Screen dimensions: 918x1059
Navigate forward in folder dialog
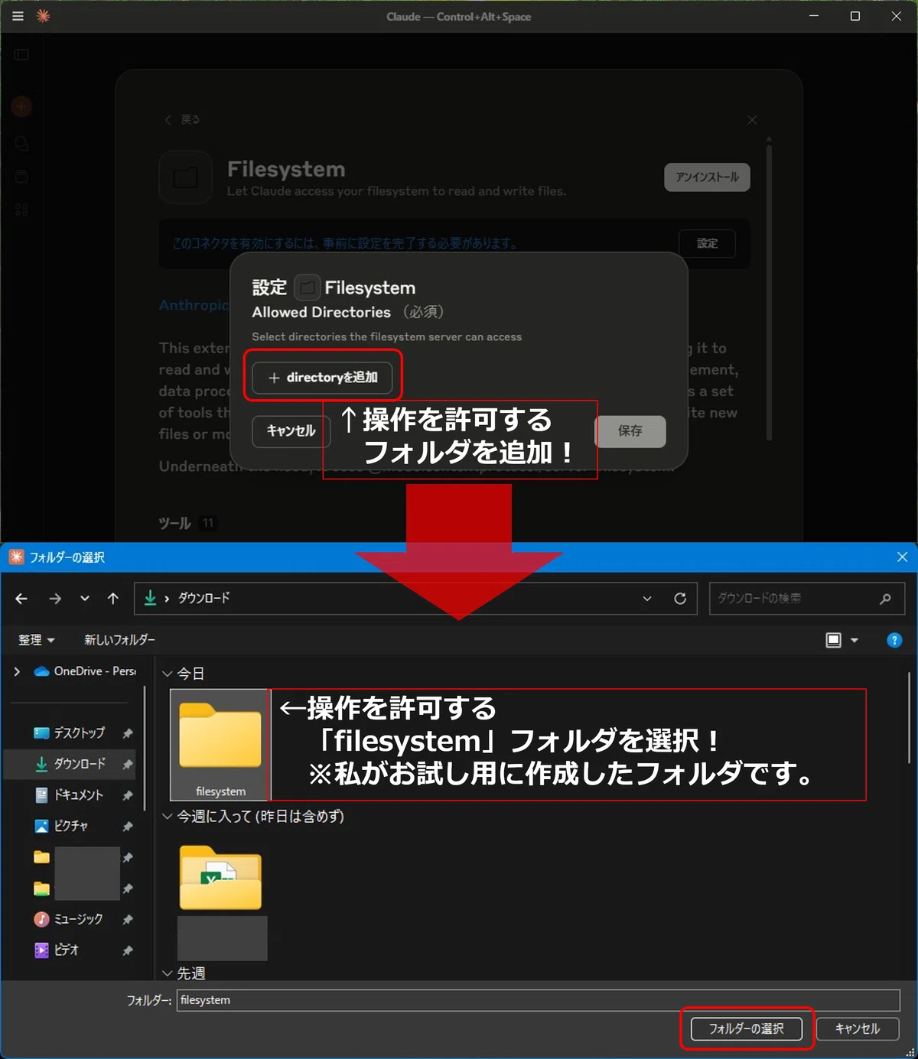(55, 599)
